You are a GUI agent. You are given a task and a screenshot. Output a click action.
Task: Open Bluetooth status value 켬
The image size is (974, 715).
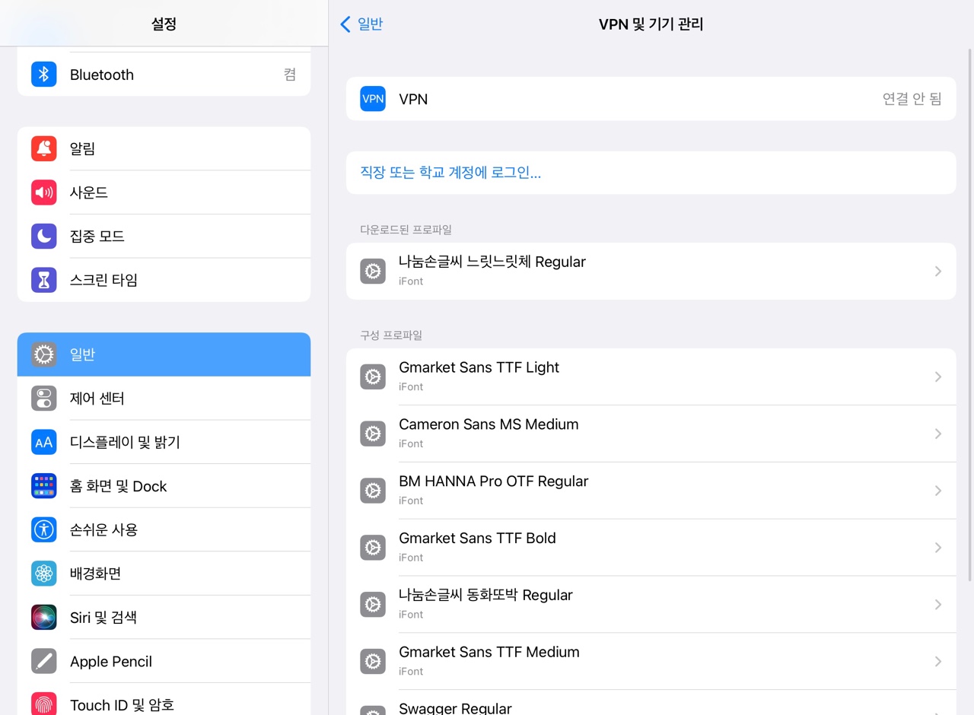(290, 75)
